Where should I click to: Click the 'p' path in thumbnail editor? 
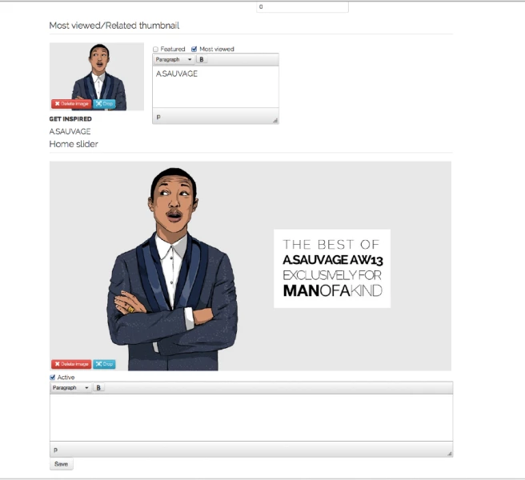point(158,117)
